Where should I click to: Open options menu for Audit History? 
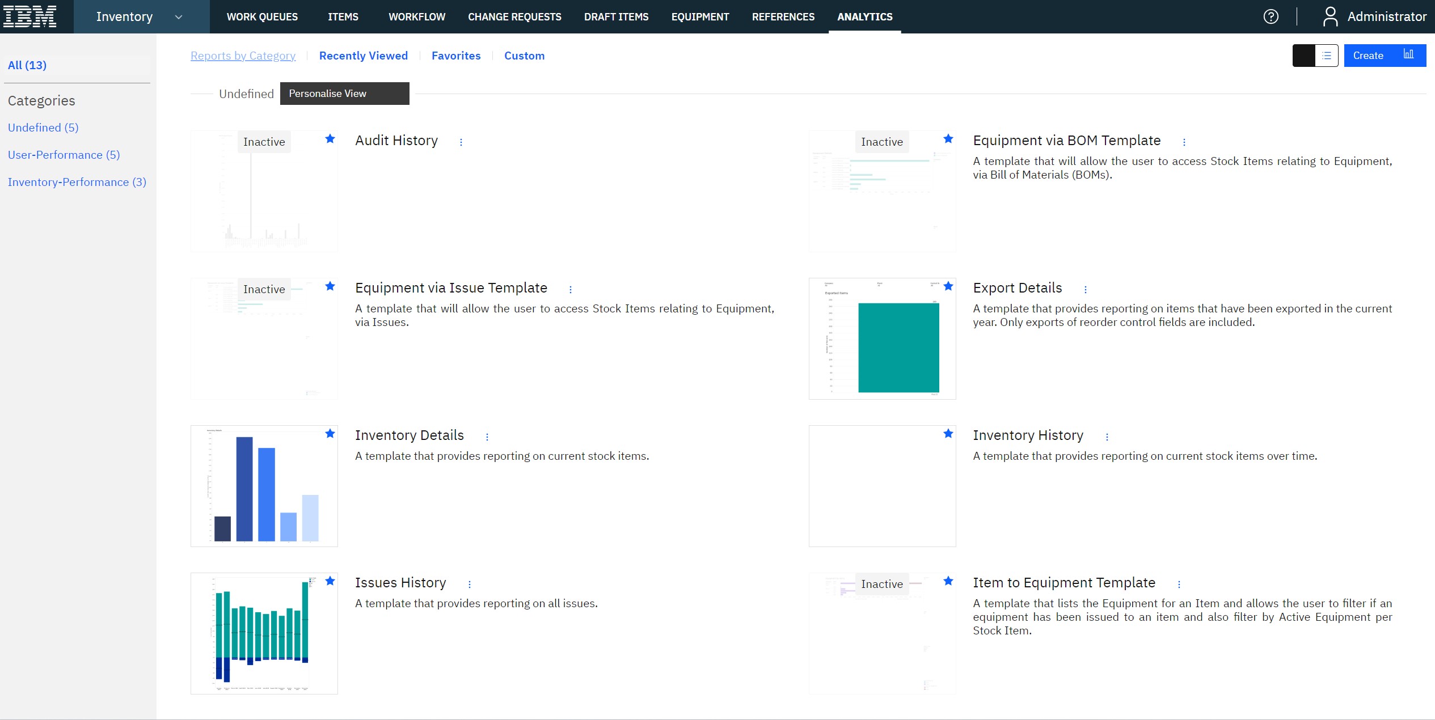(x=461, y=142)
